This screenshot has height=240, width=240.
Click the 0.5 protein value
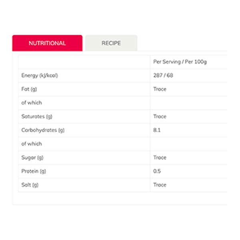click(157, 171)
